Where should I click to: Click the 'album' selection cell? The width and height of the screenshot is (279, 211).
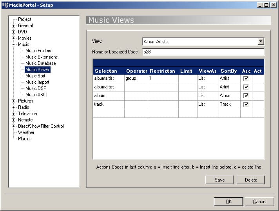click(x=109, y=96)
